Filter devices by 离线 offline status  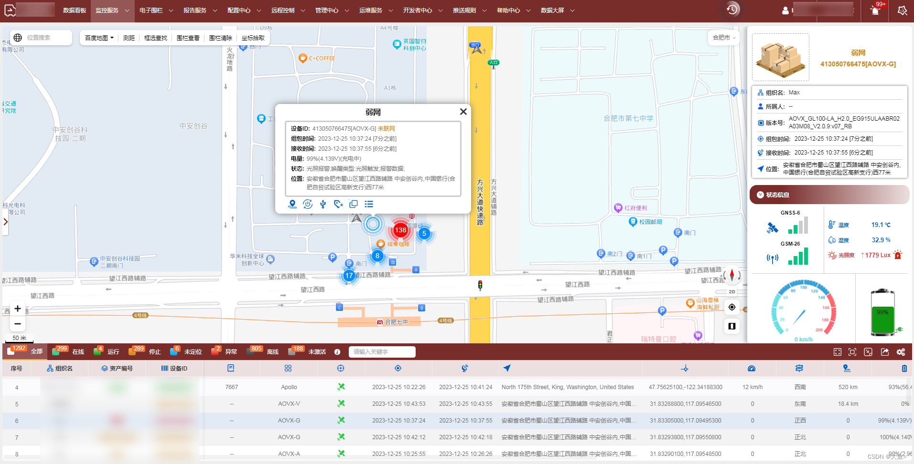point(263,351)
